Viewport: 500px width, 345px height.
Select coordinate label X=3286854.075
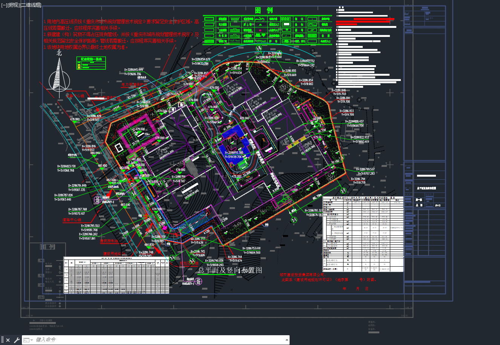[x=201, y=60]
